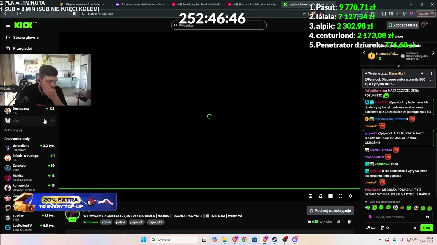Click Podaruj subskrypcje button
Screen dimensions: 437x245
click(x=330, y=211)
